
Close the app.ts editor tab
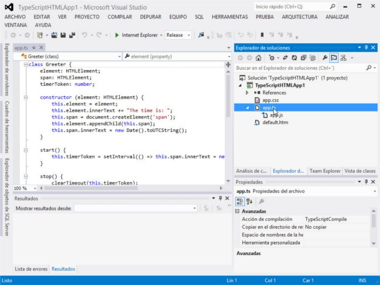coord(41,47)
